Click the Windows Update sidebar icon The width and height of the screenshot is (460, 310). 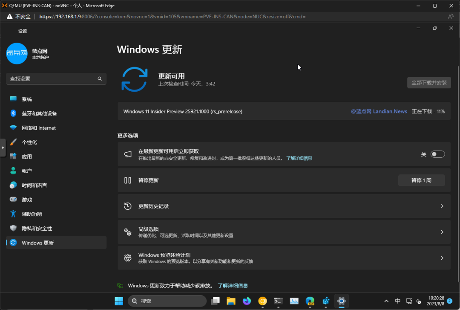tap(13, 243)
